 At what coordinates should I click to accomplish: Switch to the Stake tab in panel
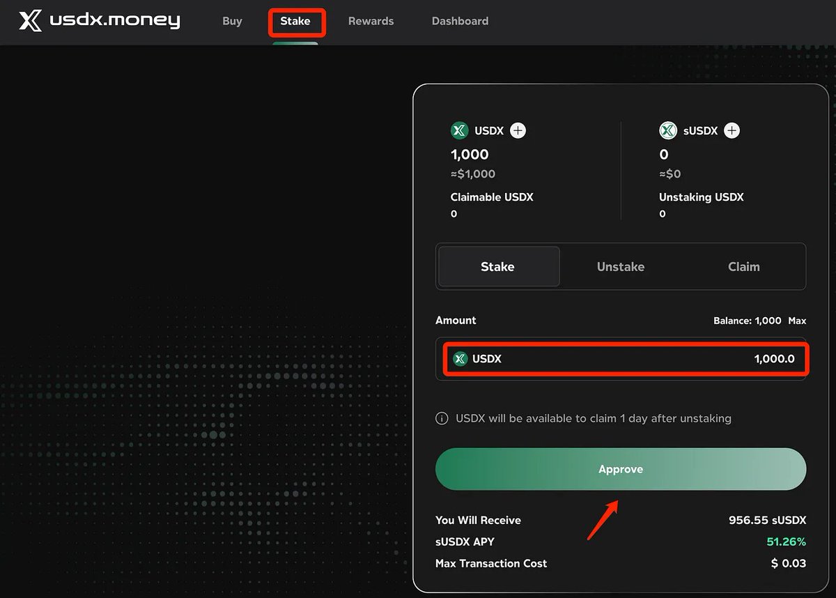tap(498, 266)
